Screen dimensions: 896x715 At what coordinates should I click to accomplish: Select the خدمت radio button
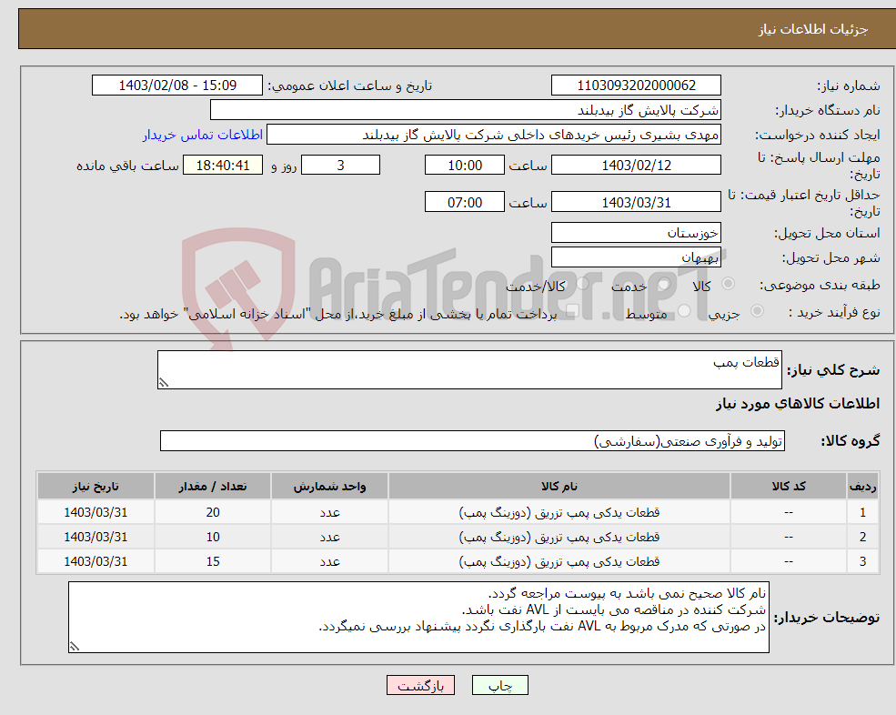tap(663, 284)
